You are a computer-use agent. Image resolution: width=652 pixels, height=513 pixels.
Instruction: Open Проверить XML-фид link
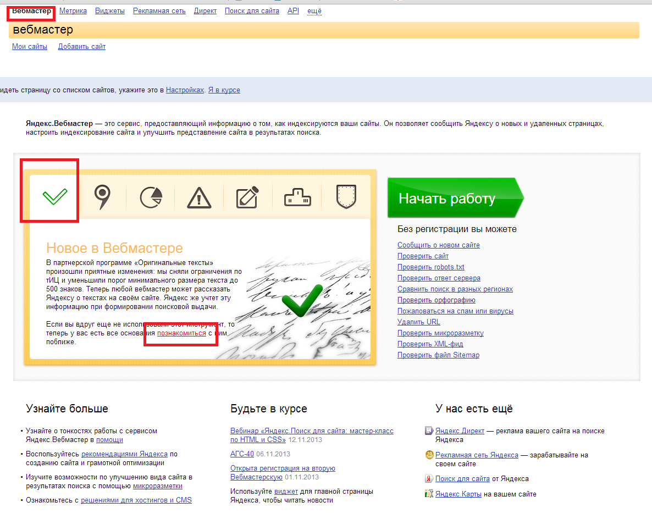pos(430,344)
